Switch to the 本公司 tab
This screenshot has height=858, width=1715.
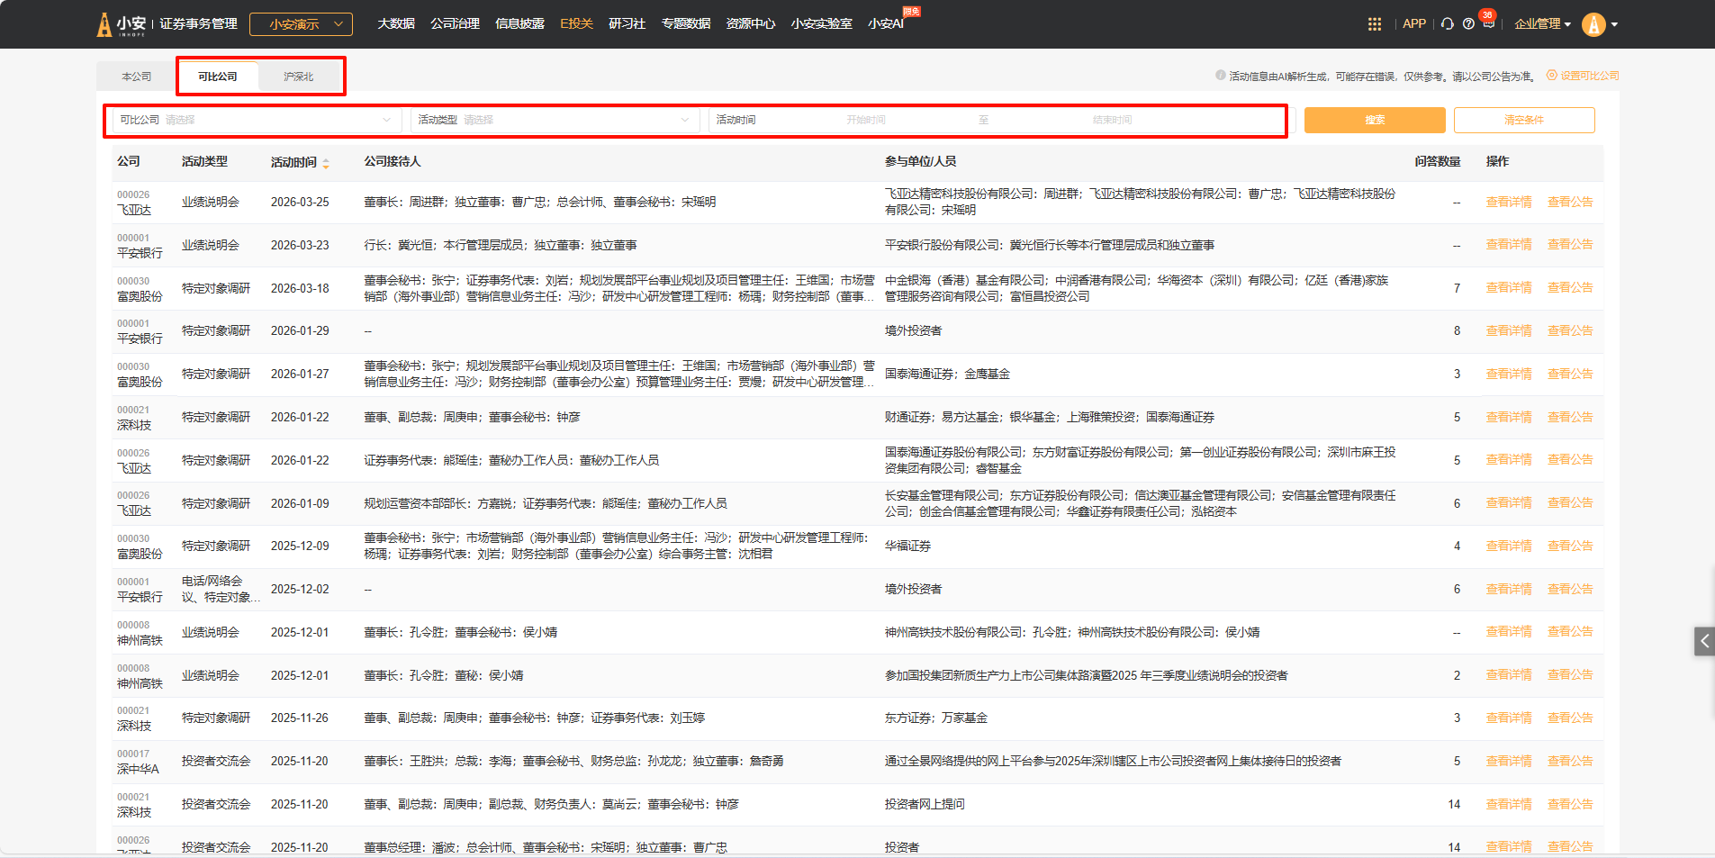tap(137, 77)
